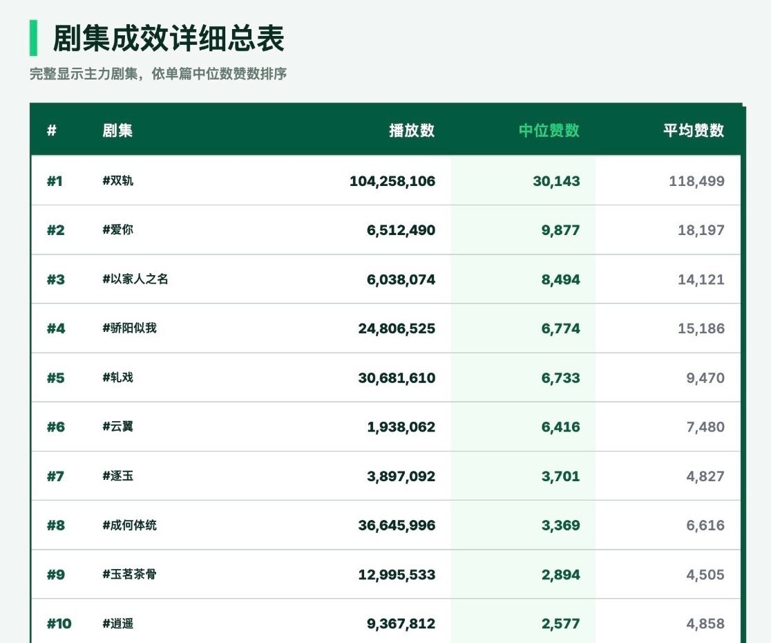Open the #玉茗茶骨 hashtag link
This screenshot has width=771, height=643.
[x=129, y=574]
